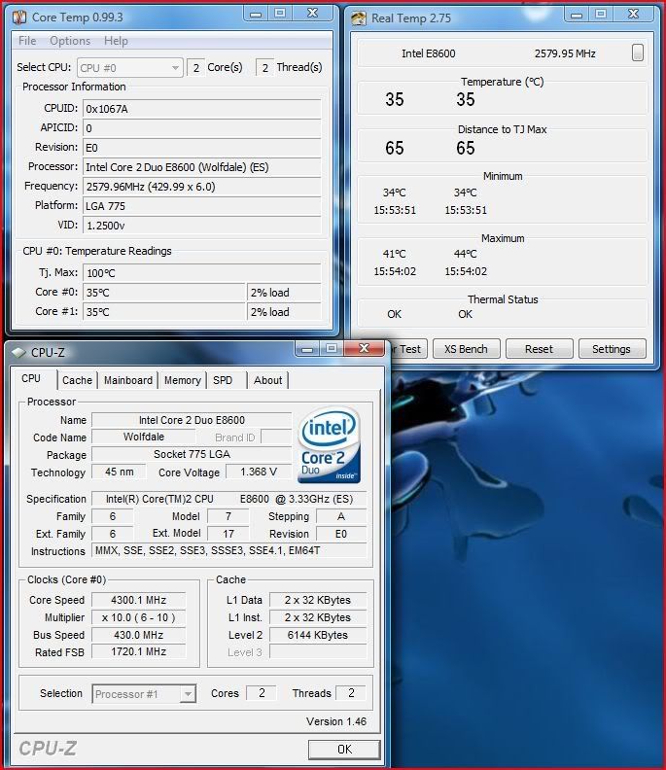Click the Bus Speed value 430.0 MHz
Screen dimensions: 666x770
(138, 635)
